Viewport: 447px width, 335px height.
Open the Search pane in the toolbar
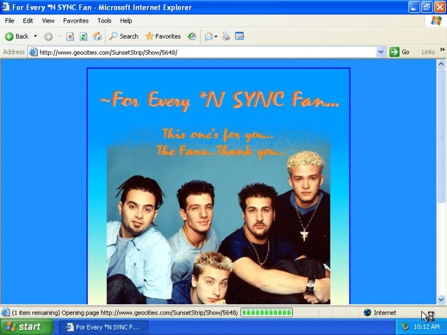tap(124, 36)
